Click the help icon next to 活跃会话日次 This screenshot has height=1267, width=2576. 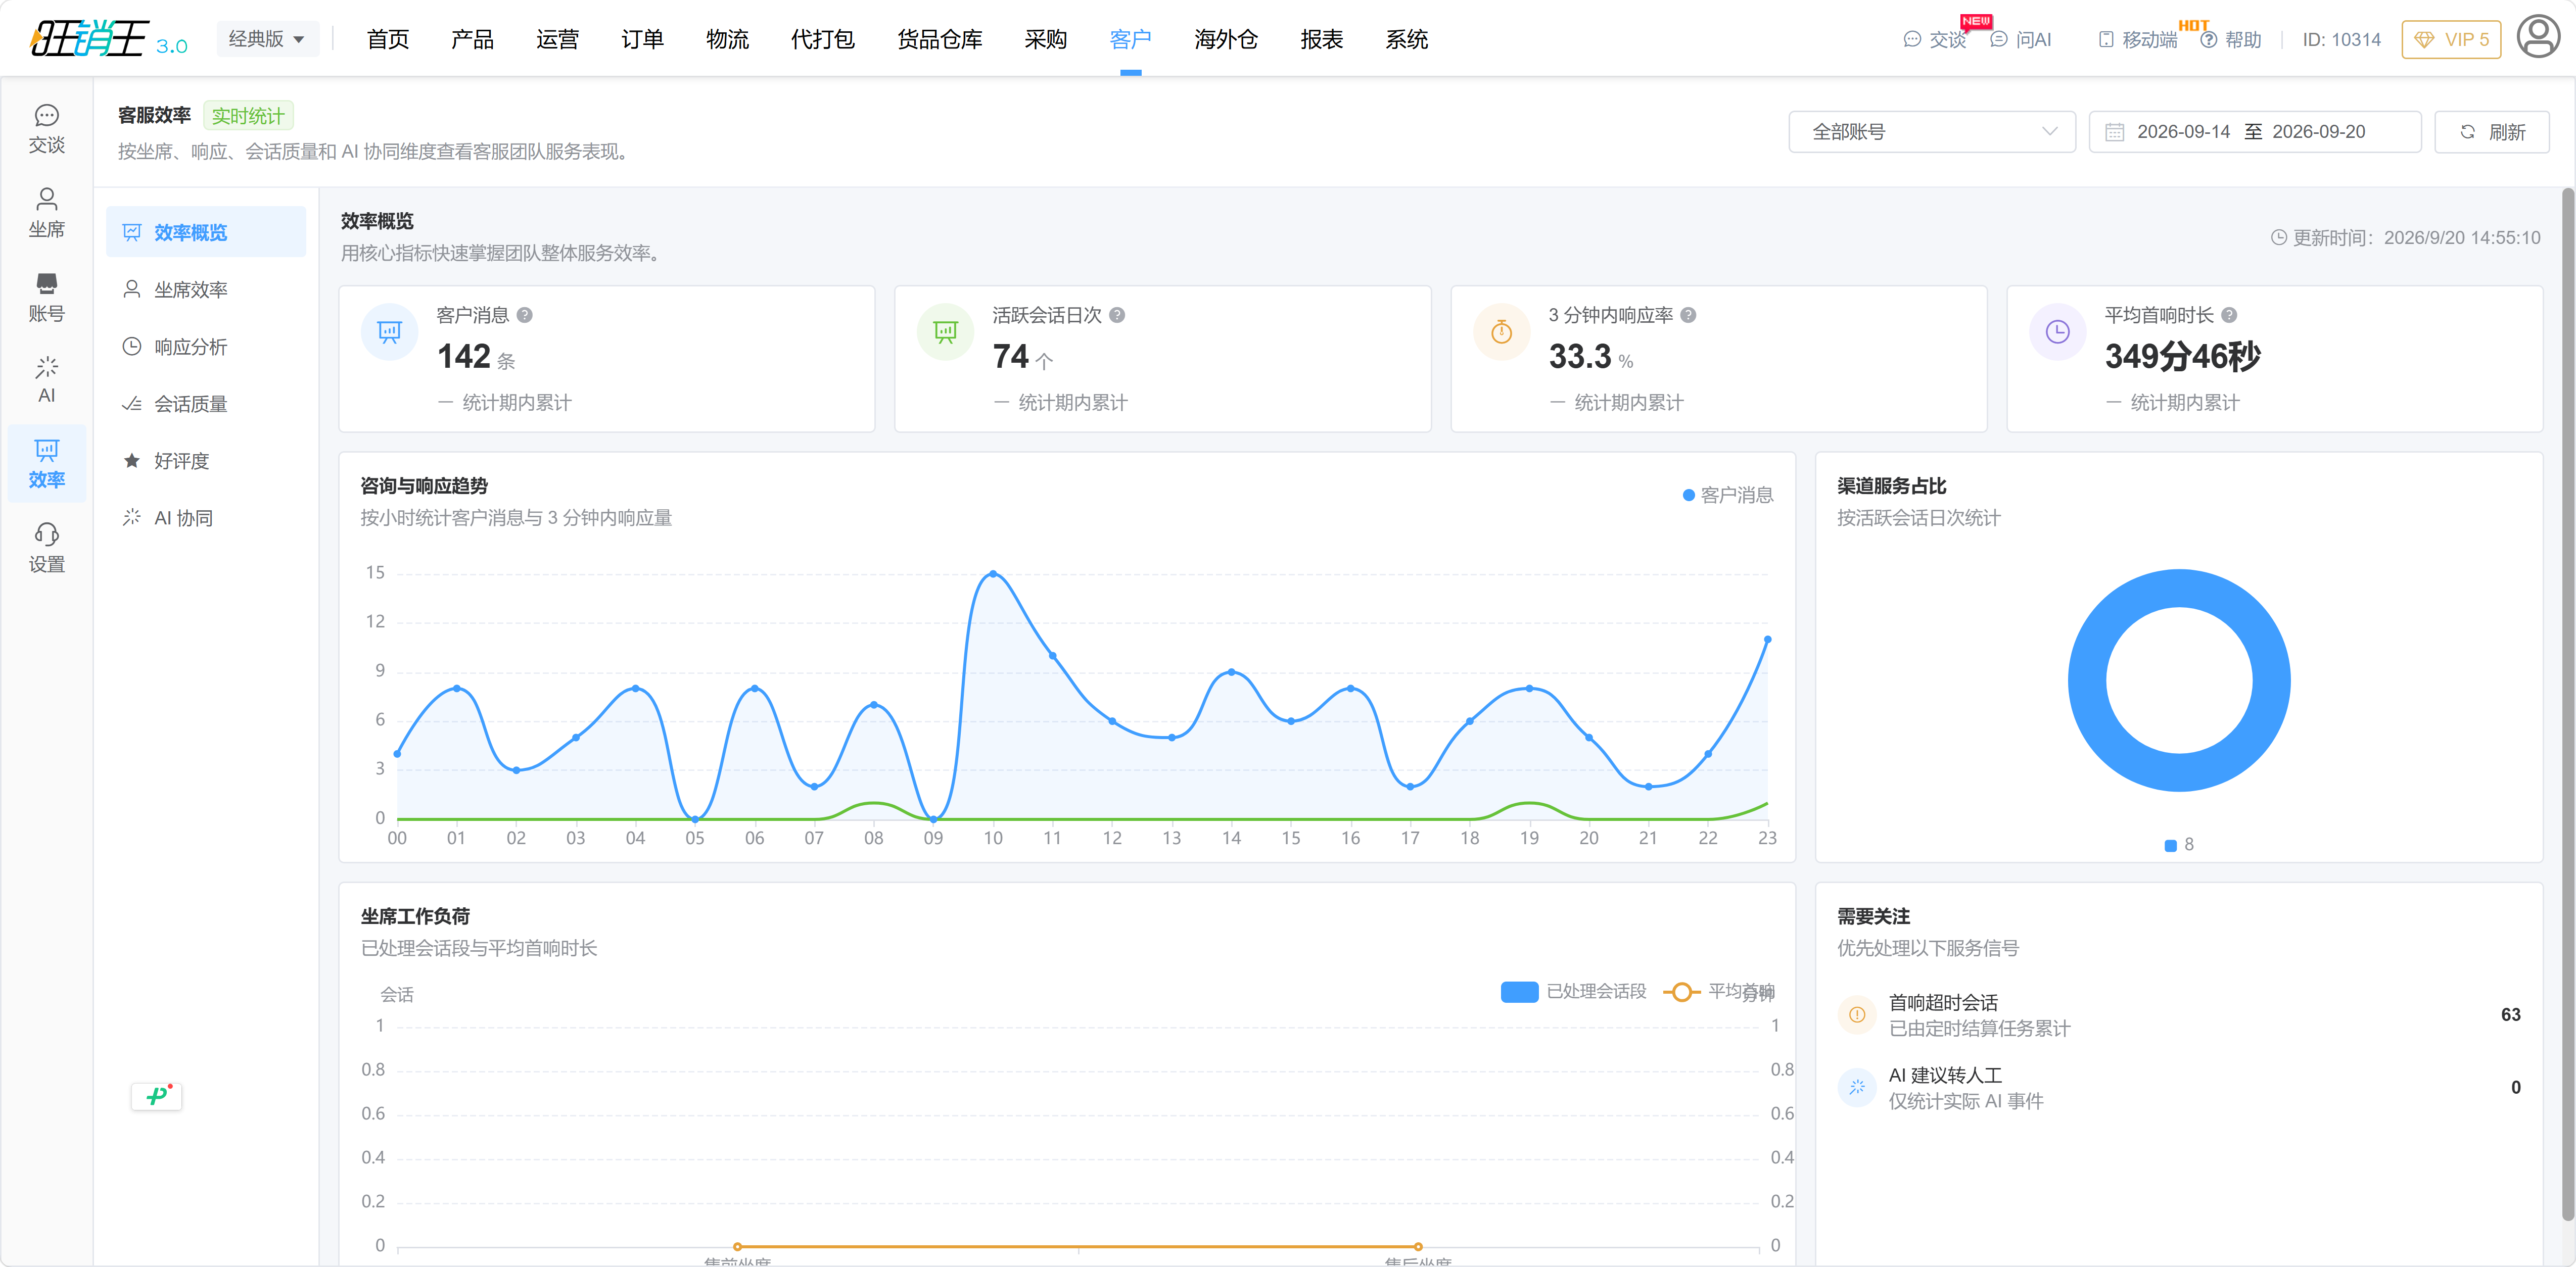pos(1117,315)
